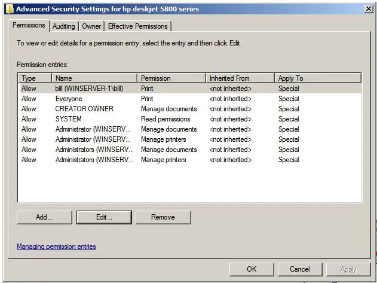Viewport: 377px width, 283px height.
Task: Sort by Inherited From column
Action: point(240,78)
